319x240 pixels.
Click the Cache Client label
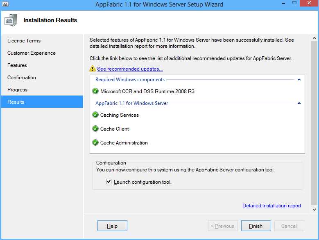pos(114,129)
